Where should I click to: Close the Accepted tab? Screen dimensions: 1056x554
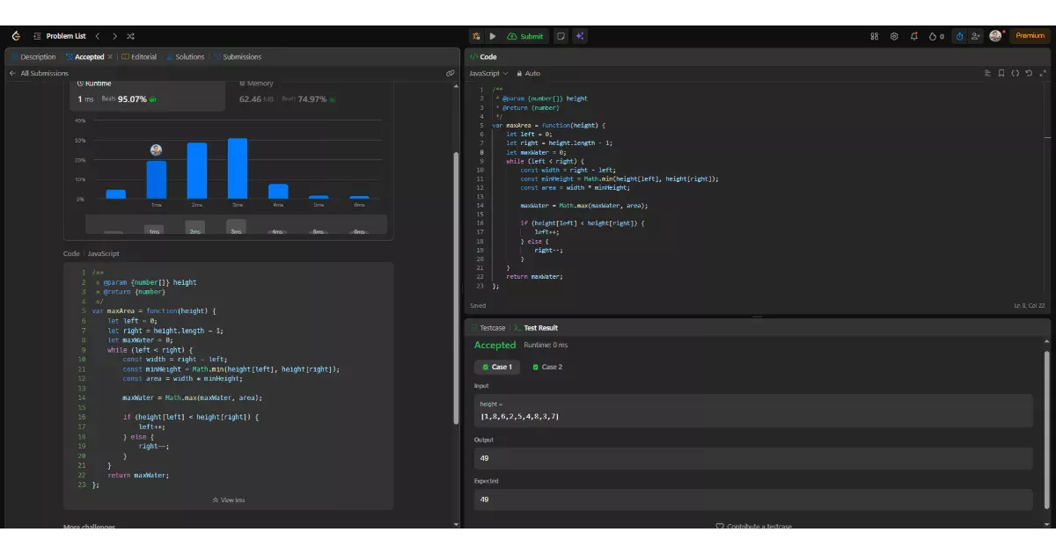[x=110, y=57]
